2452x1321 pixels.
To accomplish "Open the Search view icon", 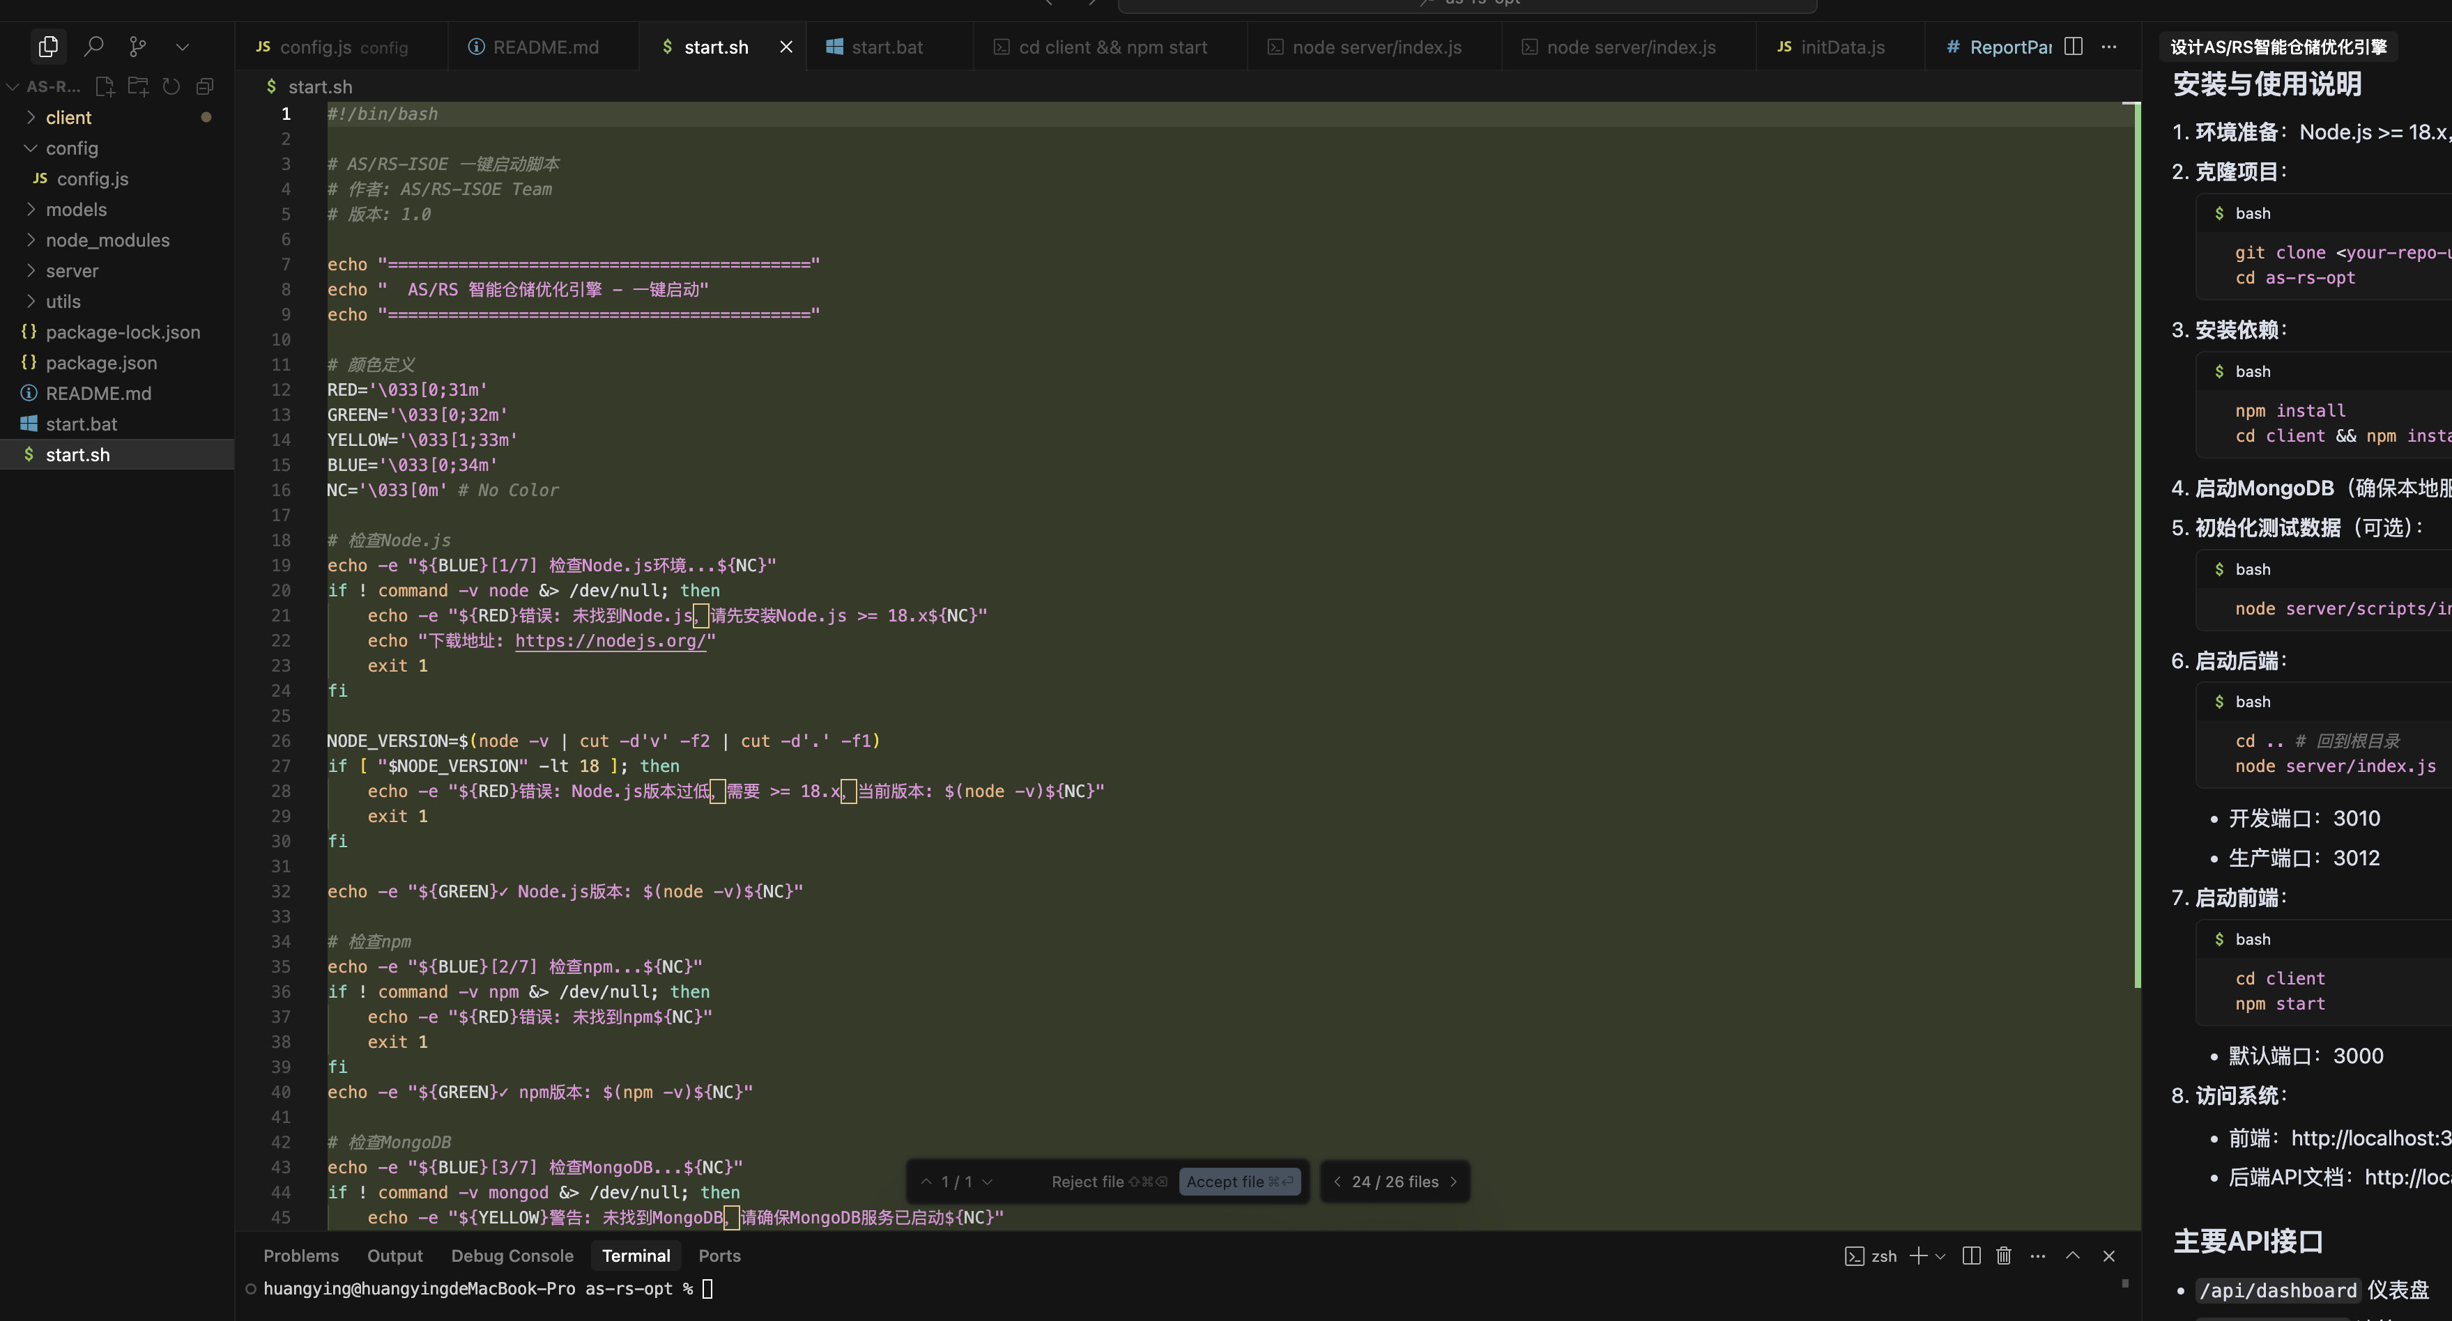I will tap(93, 46).
